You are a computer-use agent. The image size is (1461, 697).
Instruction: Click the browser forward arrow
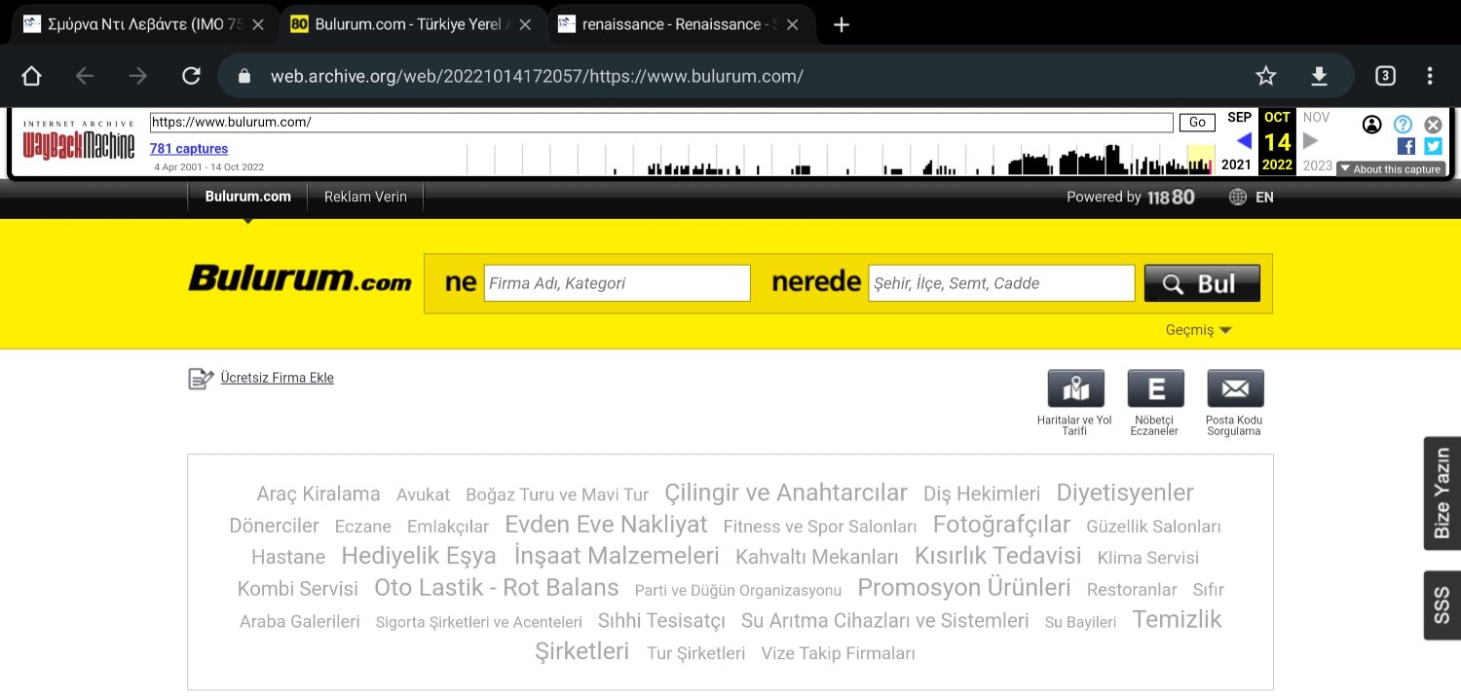click(x=138, y=76)
